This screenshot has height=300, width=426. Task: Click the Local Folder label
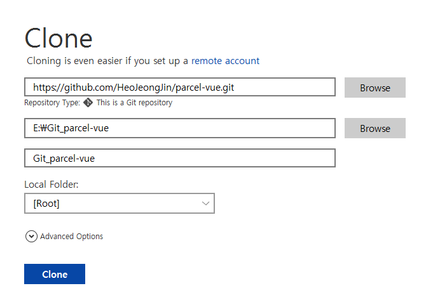[x=51, y=185]
